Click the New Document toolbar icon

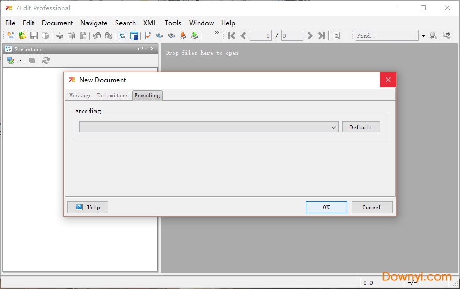click(x=11, y=36)
